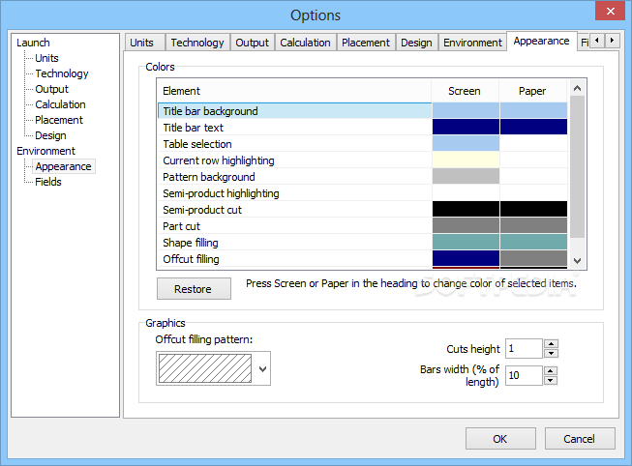Pick Pattern background screen color swatch
This screenshot has width=632, height=466.
[466, 176]
